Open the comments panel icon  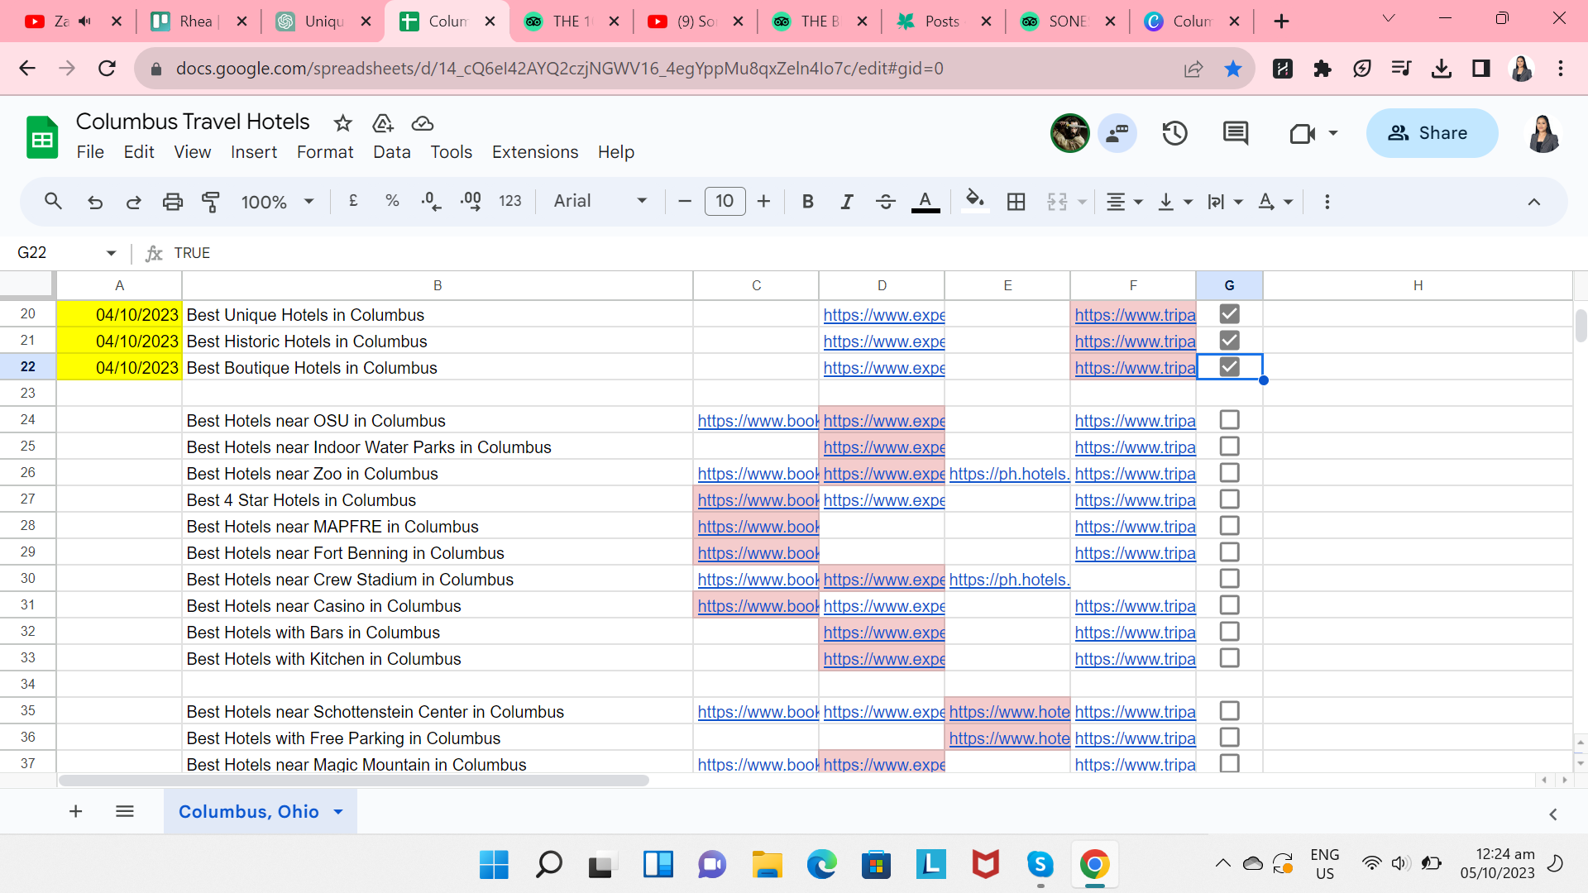[1236, 133]
